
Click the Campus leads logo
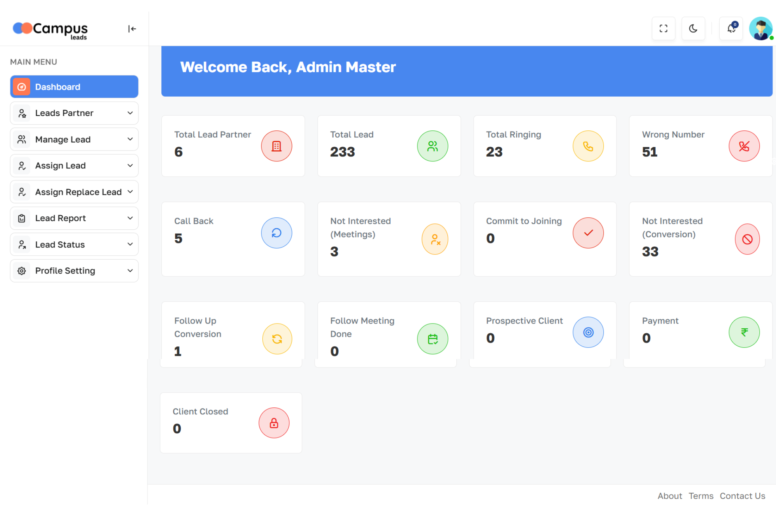click(x=50, y=29)
